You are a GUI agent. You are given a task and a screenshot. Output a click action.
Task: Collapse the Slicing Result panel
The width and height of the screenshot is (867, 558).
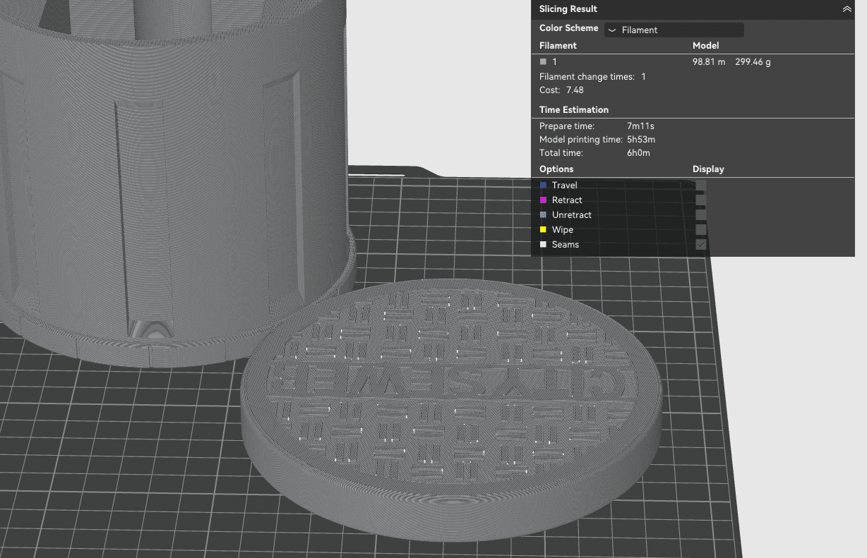pyautogui.click(x=847, y=9)
